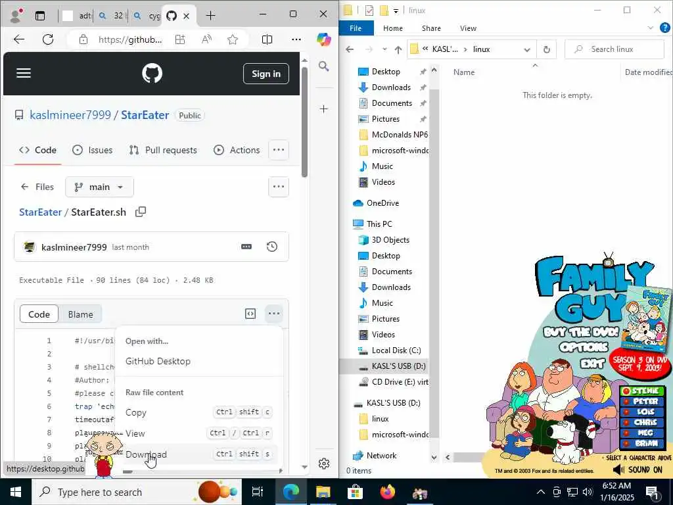Open Microsoft Store from taskbar
This screenshot has width=673, height=505.
pyautogui.click(x=355, y=492)
